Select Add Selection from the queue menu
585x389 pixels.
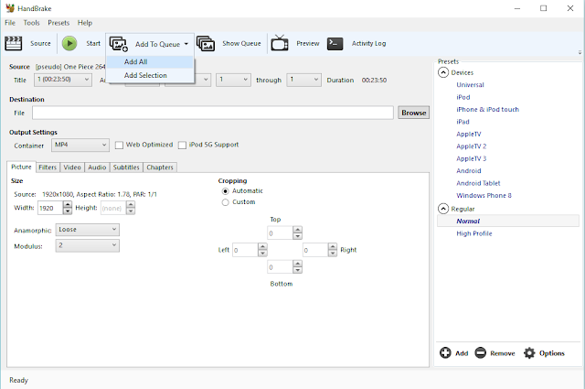tap(150, 75)
